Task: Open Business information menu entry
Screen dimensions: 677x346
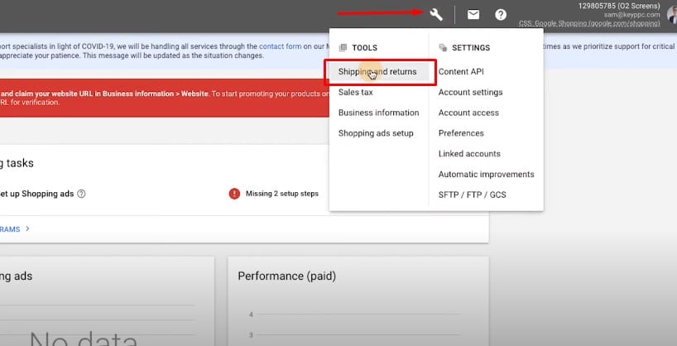Action: 379,113
